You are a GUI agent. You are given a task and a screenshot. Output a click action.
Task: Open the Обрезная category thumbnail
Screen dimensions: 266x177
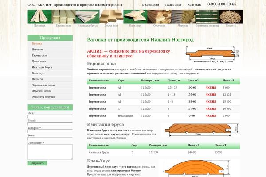click(159, 17)
